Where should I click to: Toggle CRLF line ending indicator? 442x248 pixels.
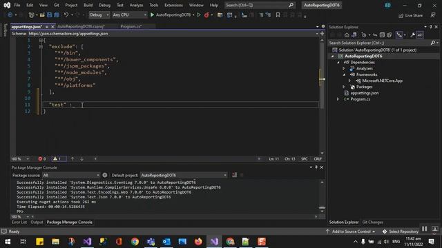pos(318,159)
